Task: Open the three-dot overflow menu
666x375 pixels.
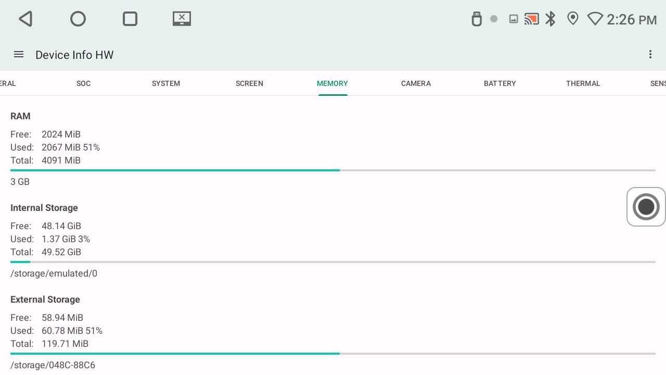Action: click(650, 55)
